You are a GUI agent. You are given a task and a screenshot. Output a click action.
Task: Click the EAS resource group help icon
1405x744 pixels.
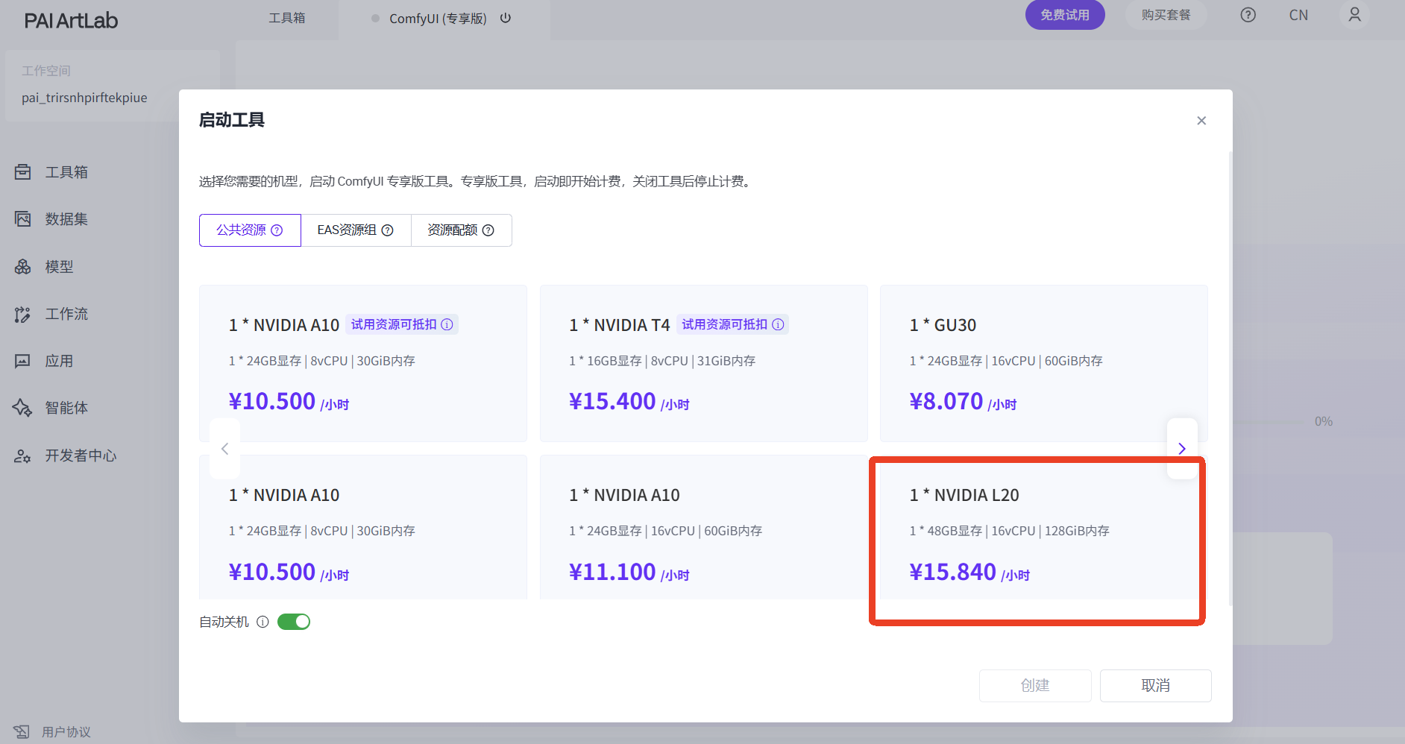(388, 230)
